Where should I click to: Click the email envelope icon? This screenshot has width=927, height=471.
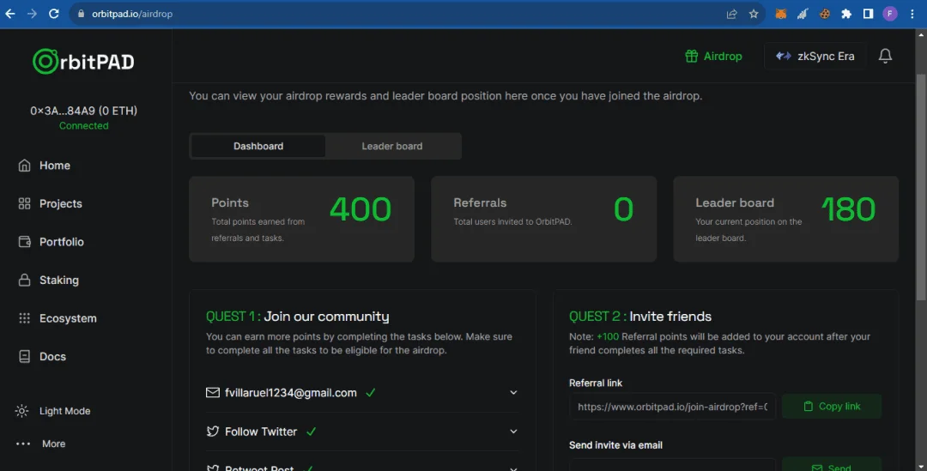click(x=213, y=392)
